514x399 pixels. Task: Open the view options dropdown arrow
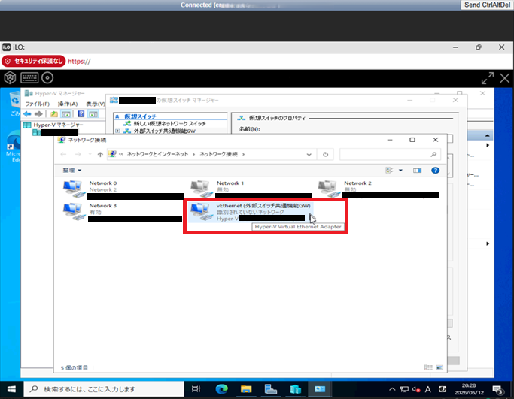pos(400,171)
